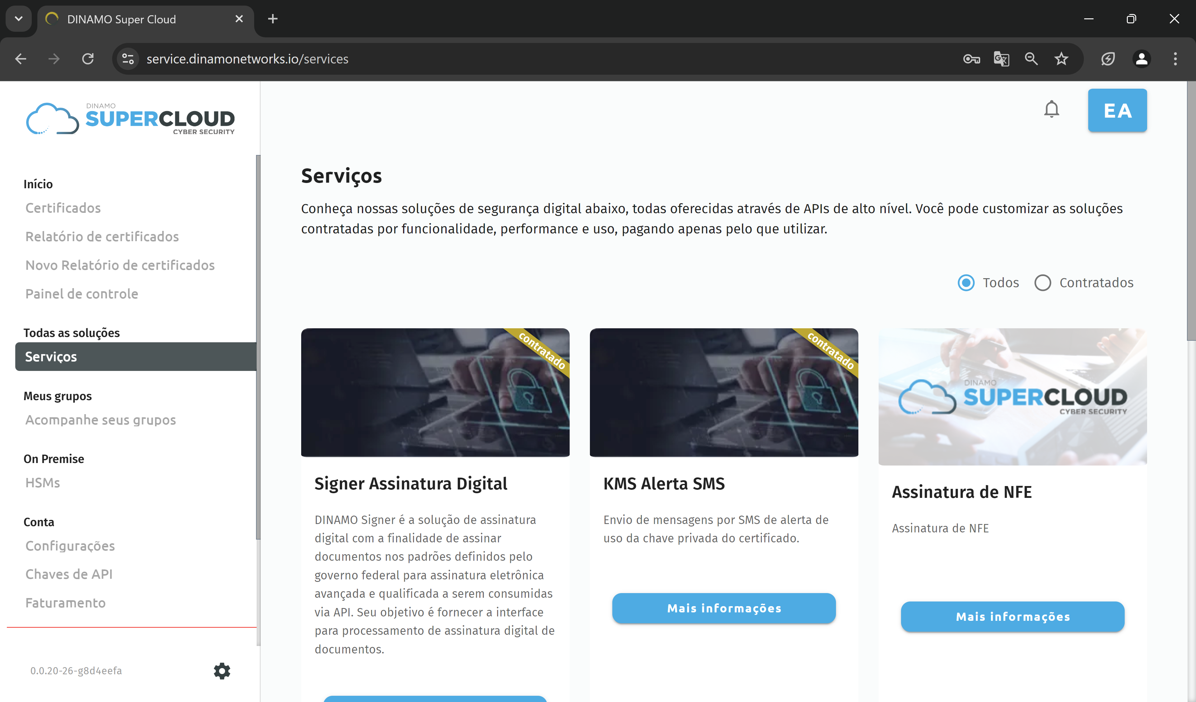
Task: Open HSMs under On Premise
Action: click(43, 482)
